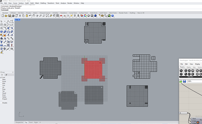202x124 pixels.
Task: Select the Box solid tool in sidebar
Action: coord(1,32)
